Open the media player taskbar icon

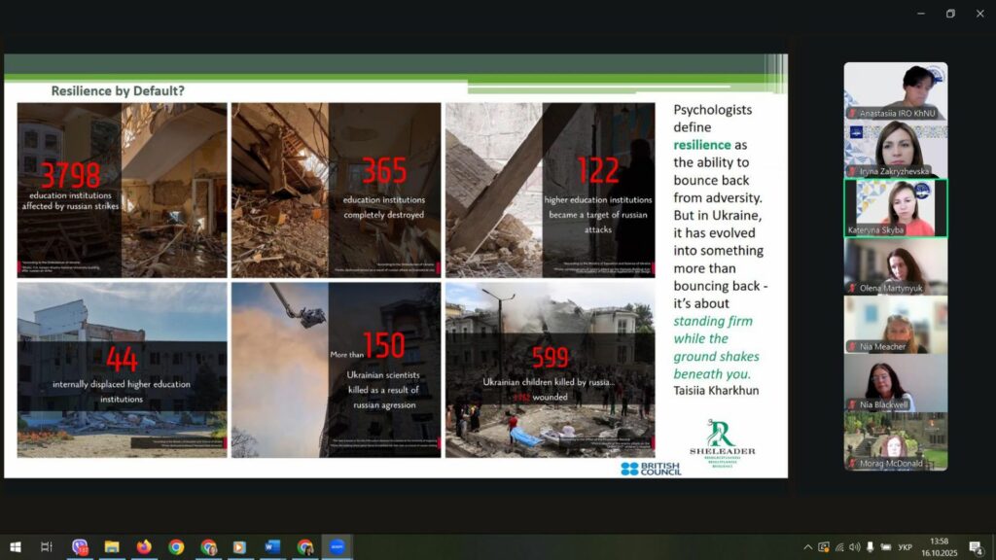(x=240, y=547)
